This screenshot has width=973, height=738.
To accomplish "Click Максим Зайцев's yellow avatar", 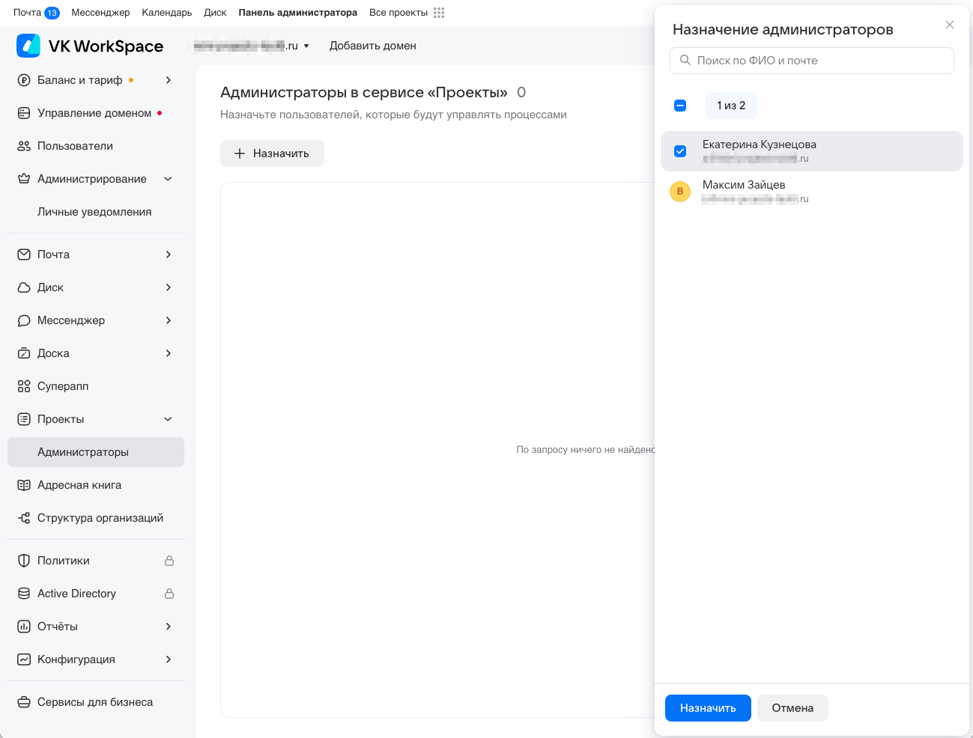I will [680, 192].
